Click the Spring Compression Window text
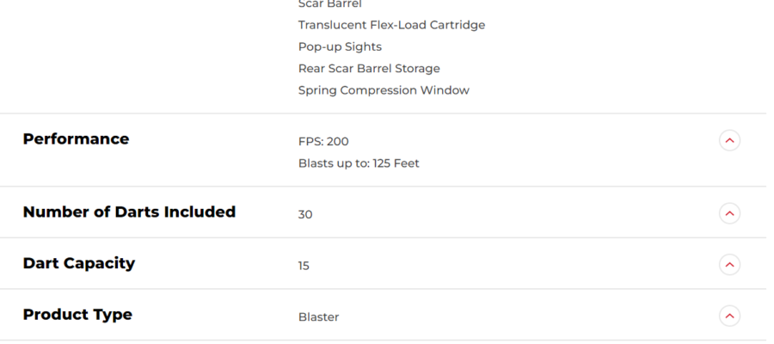 click(384, 90)
